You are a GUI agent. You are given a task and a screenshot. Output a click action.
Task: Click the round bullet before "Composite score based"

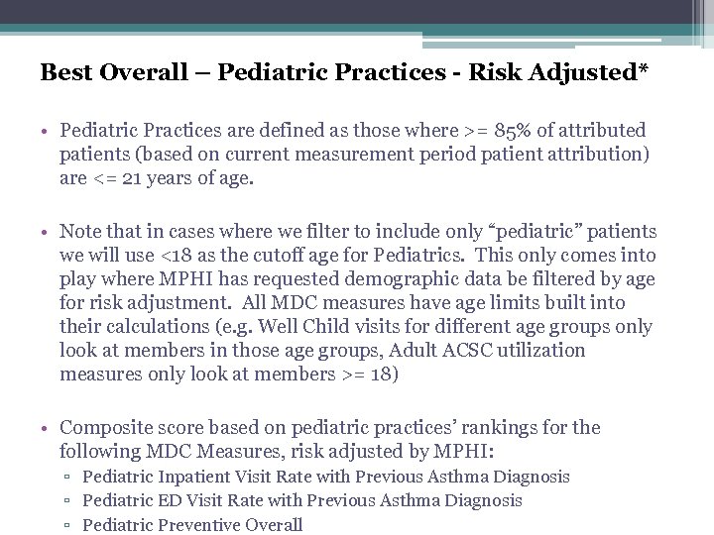46,428
